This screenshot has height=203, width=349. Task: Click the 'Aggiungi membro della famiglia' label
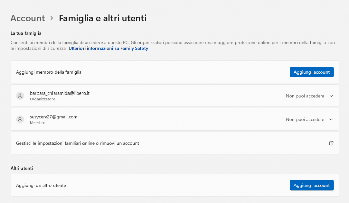tap(49, 72)
